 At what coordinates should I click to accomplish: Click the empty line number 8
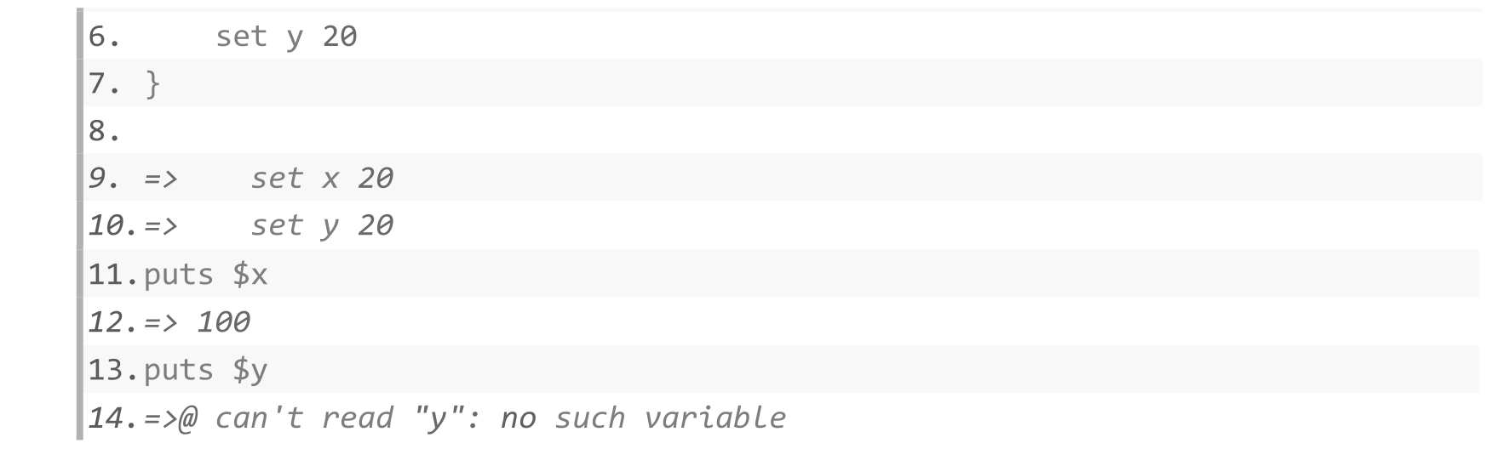coord(104,131)
